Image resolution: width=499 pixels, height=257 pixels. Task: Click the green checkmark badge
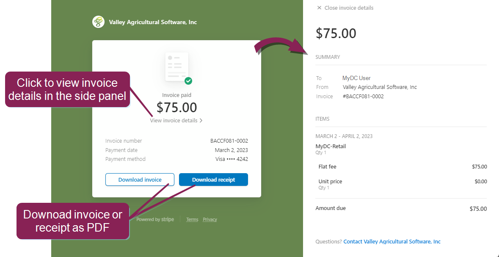(188, 80)
